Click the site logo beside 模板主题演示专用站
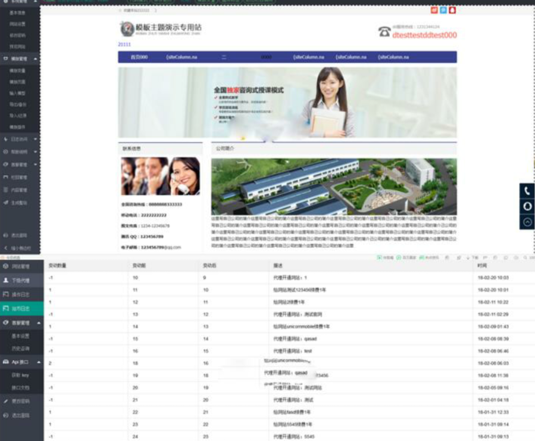 (127, 29)
